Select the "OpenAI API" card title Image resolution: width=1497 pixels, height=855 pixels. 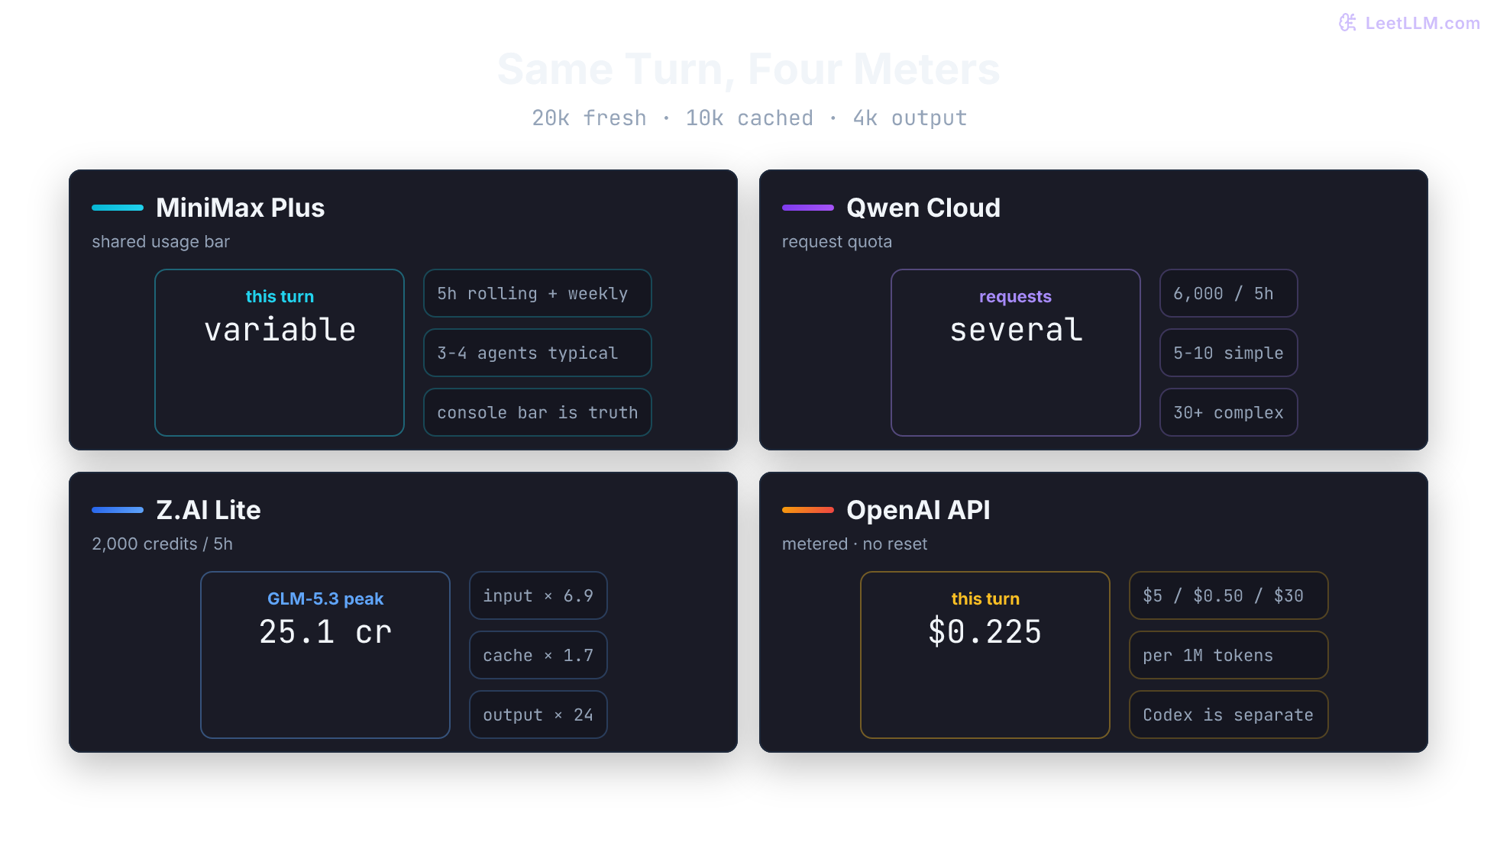click(x=918, y=510)
